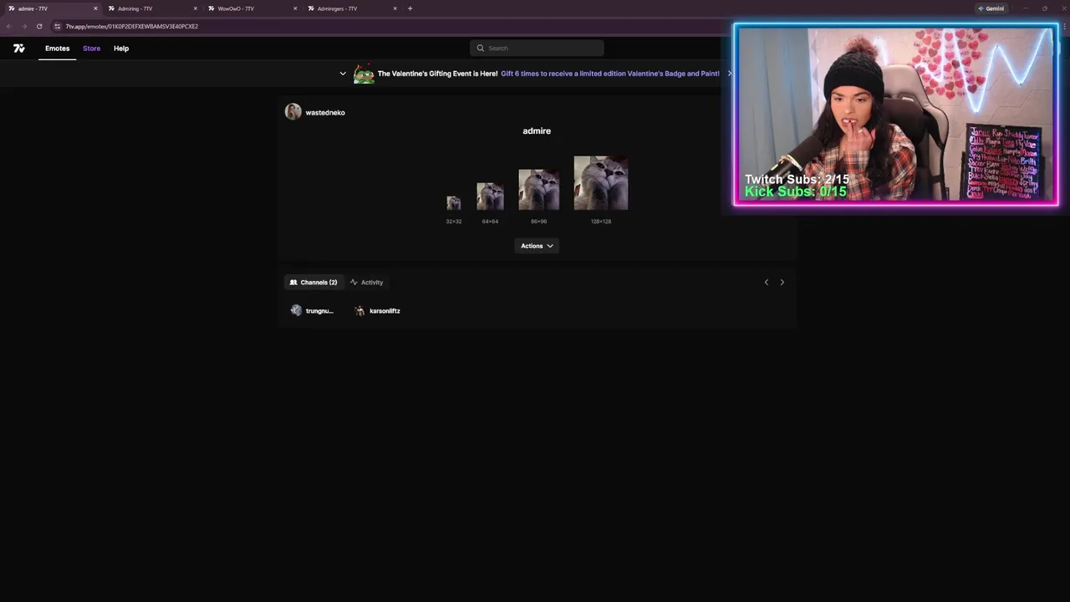Viewport: 1070px width, 602px height.
Task: Click the 96×96 size label
Action: [538, 222]
